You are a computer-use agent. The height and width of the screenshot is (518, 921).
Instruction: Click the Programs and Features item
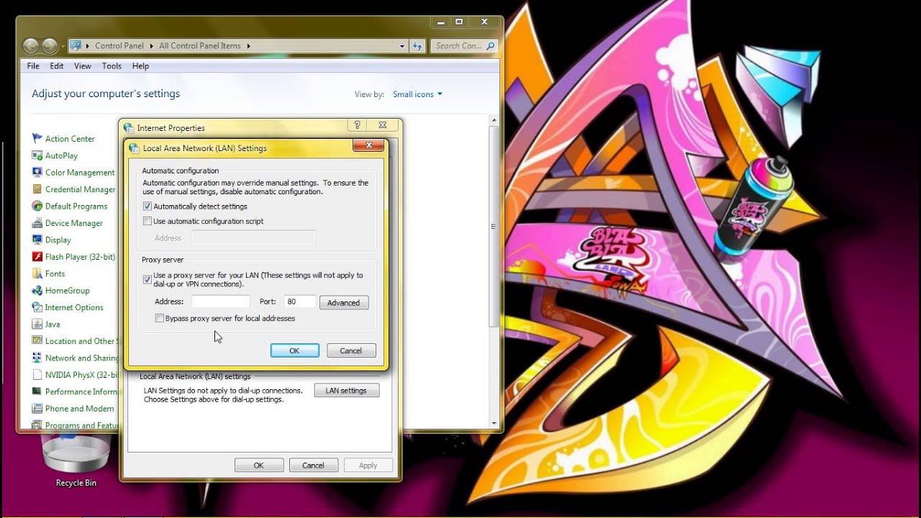pos(76,425)
